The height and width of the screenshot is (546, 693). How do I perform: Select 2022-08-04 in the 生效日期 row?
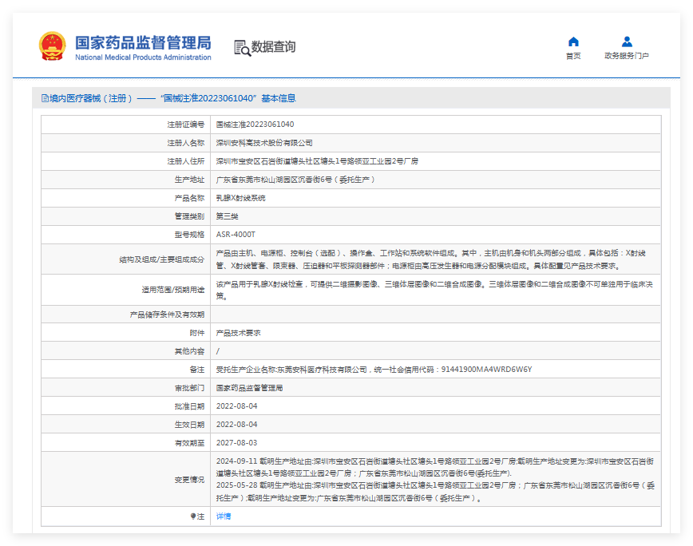click(x=236, y=425)
